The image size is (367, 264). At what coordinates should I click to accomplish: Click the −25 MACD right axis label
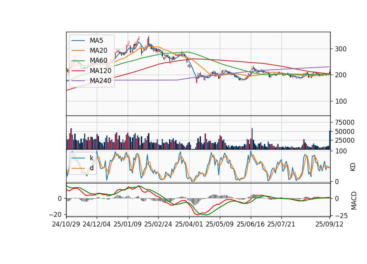pos(341,216)
